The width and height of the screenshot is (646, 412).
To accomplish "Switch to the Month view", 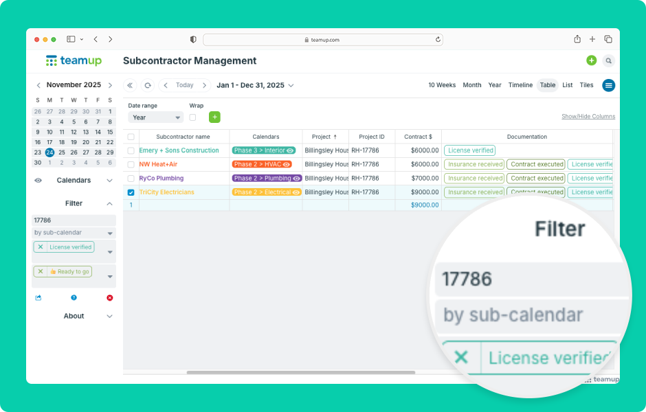I will [x=472, y=85].
